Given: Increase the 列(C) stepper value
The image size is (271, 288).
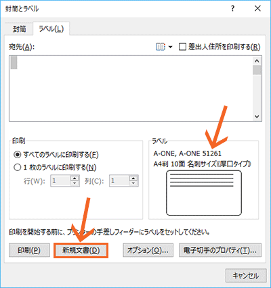Looking at the screenshot, I should coord(133,178).
